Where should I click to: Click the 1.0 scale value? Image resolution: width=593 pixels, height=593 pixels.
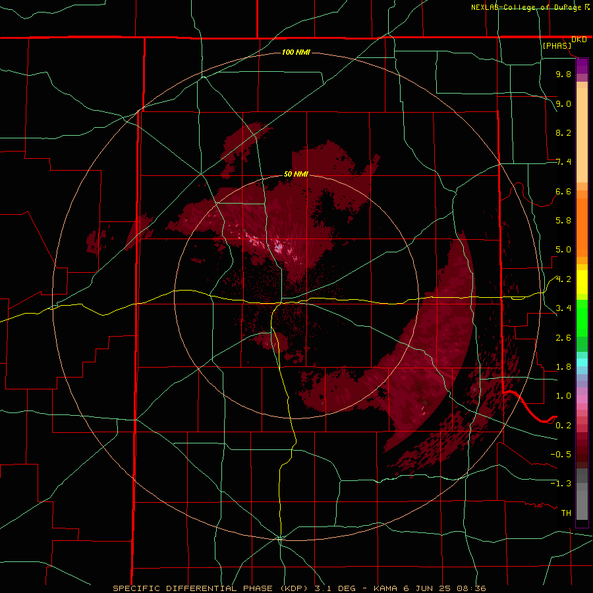tap(563, 396)
